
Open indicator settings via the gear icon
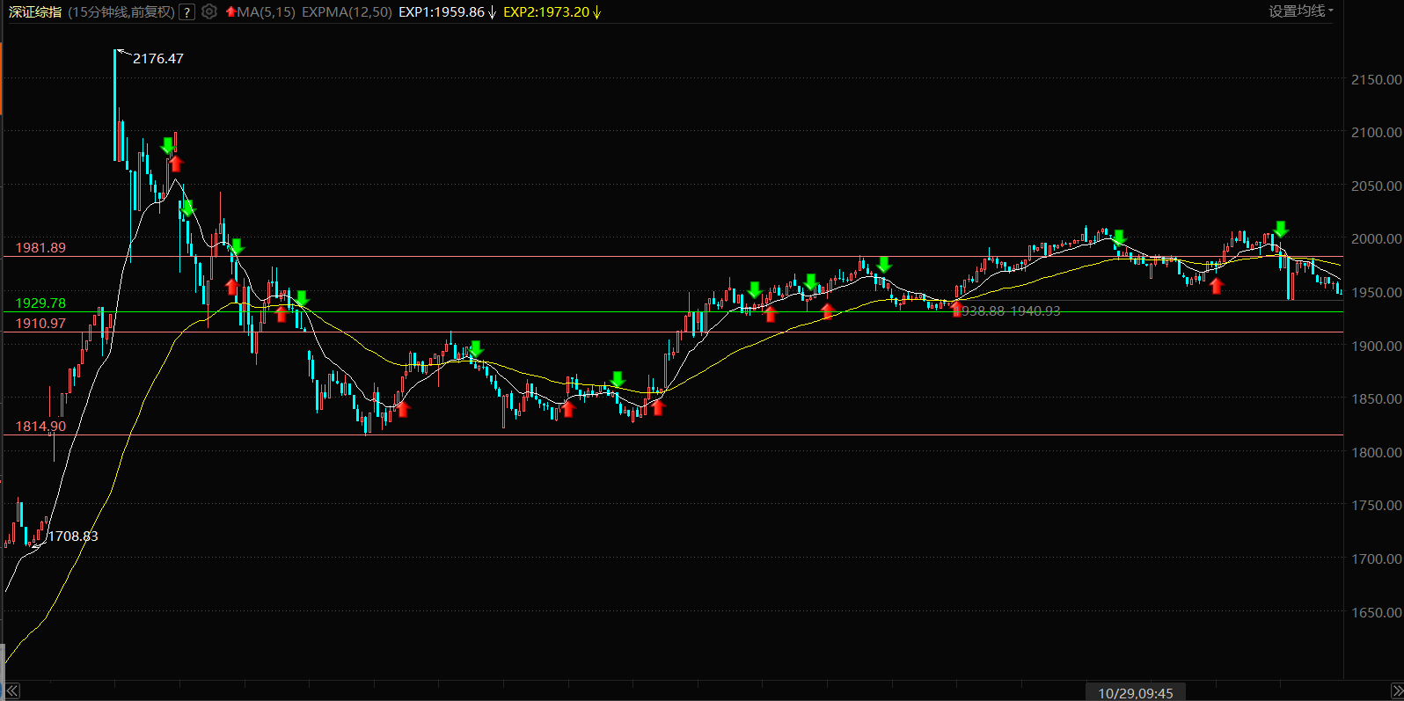[208, 11]
